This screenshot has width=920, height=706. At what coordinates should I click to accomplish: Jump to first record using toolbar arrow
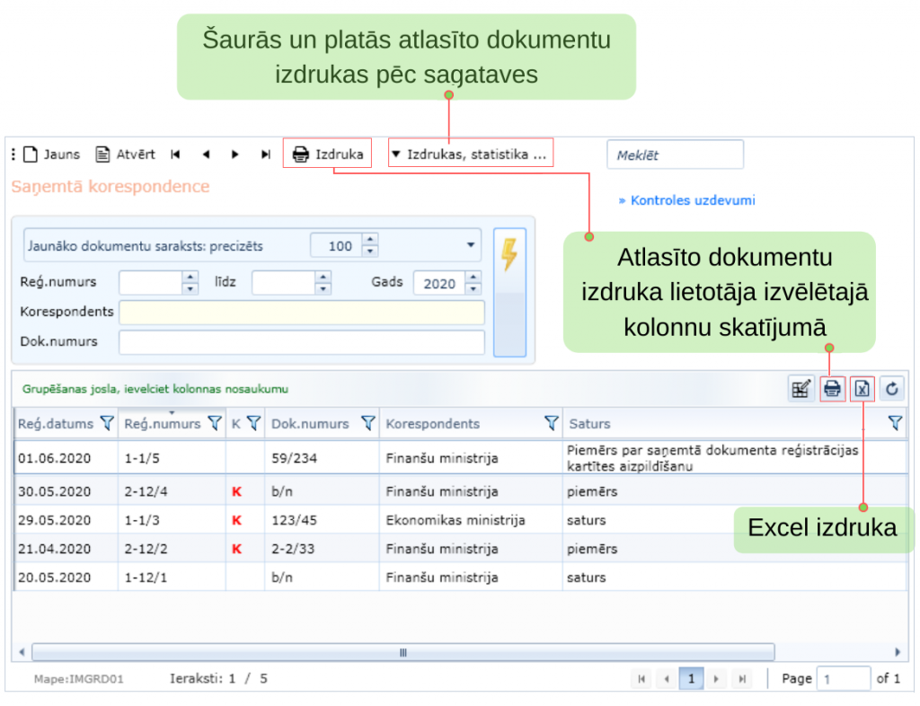[x=175, y=154]
